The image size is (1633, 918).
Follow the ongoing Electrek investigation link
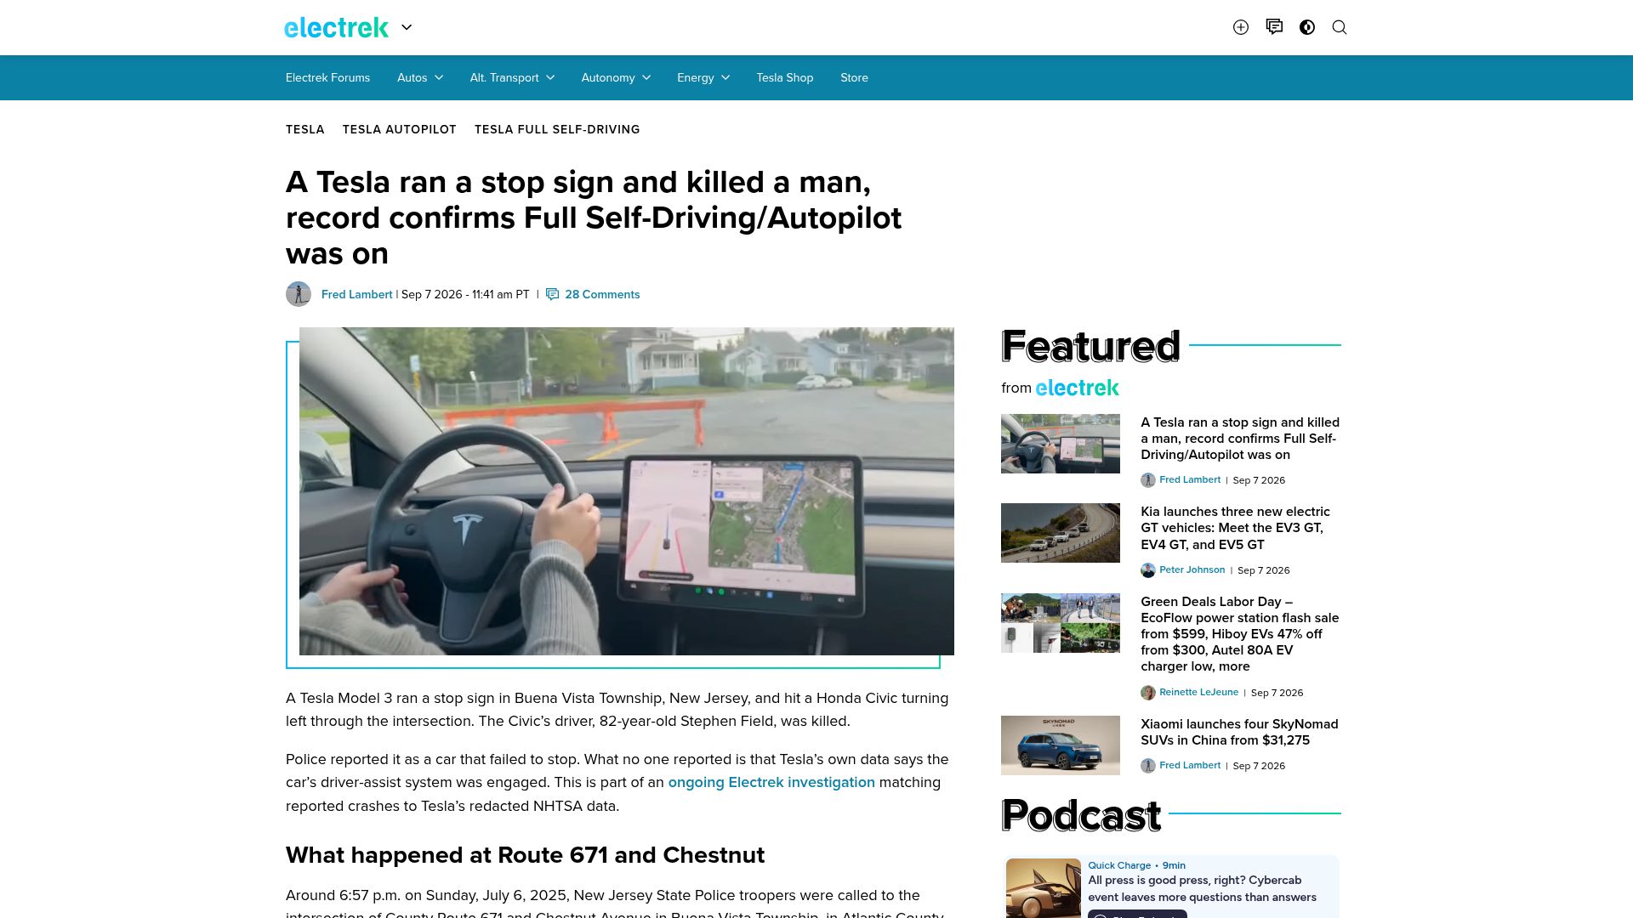point(771,782)
